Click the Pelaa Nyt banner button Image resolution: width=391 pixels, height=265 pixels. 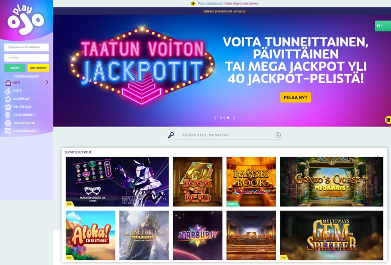296,97
